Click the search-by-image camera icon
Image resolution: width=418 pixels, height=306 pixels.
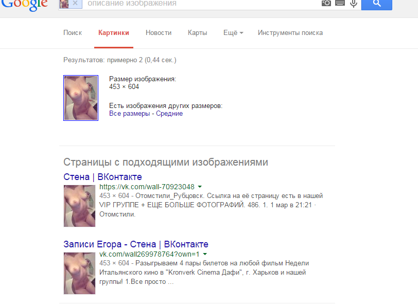click(x=326, y=3)
